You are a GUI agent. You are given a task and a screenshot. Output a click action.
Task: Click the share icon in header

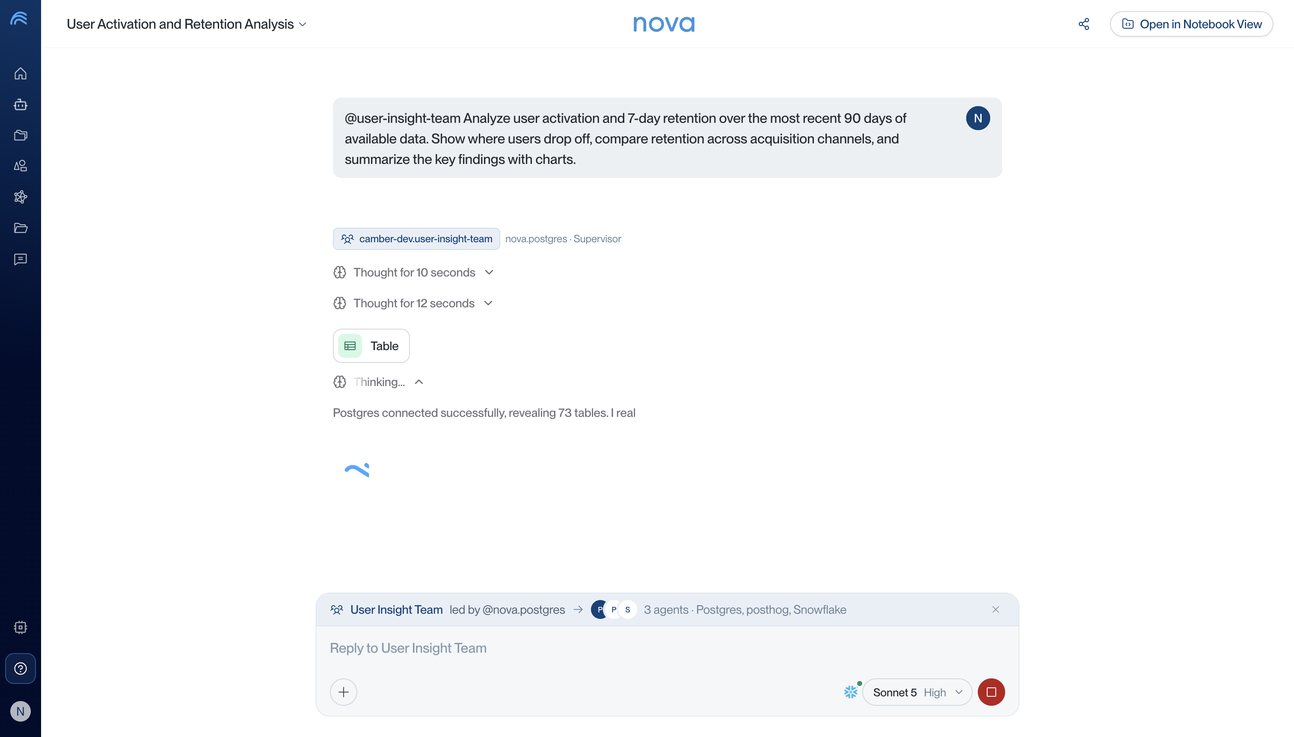[1083, 24]
